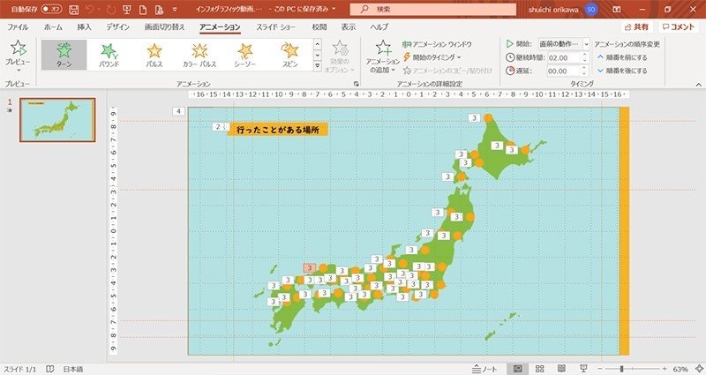Click アニメーションのコピー/貼り付け button

(x=447, y=71)
